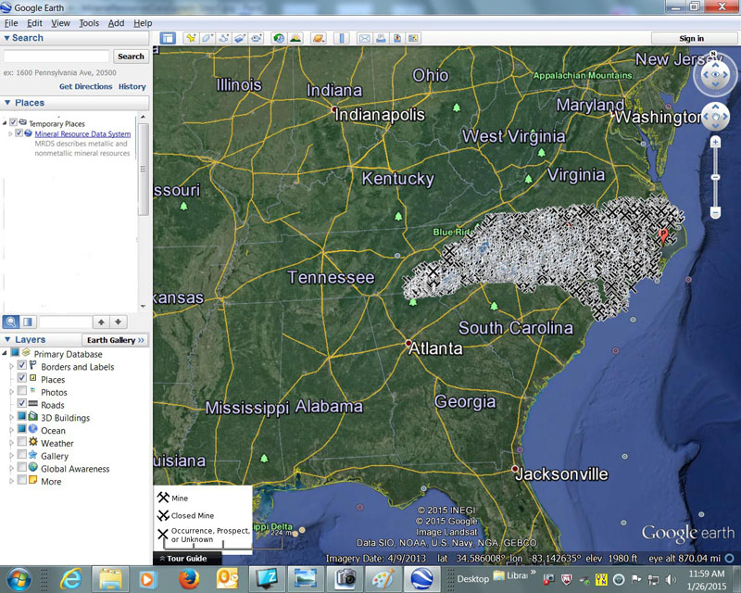Enable the Gallery layer checkbox
Viewport: 741px width, 593px height.
click(x=21, y=454)
